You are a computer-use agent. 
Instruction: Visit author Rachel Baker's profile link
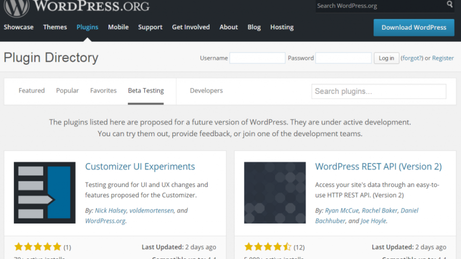point(379,211)
